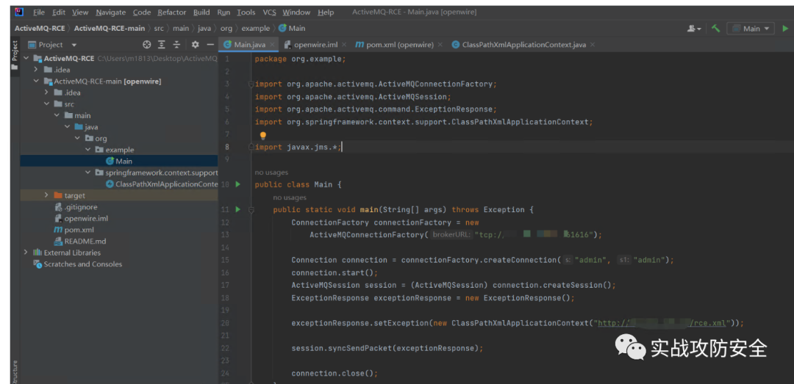Collapse the ActiveMQ-RCE root project node

tap(26, 58)
